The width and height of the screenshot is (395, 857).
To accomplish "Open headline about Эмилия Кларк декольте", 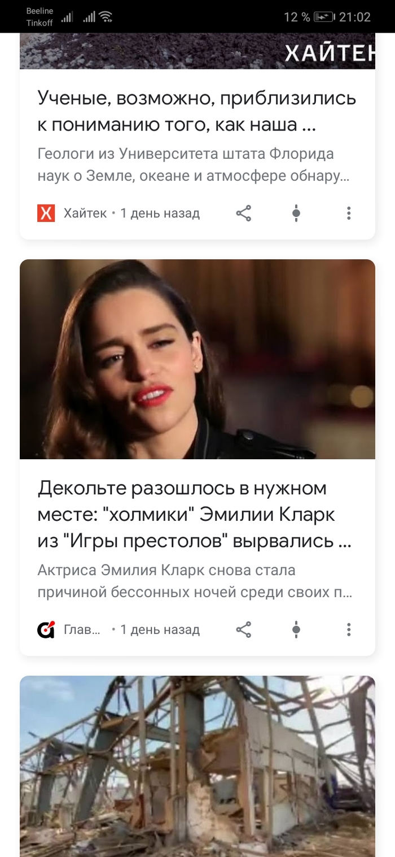I will point(195,515).
